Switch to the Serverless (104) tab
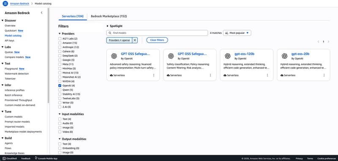The height and width of the screenshot is (161, 338). [x=73, y=16]
